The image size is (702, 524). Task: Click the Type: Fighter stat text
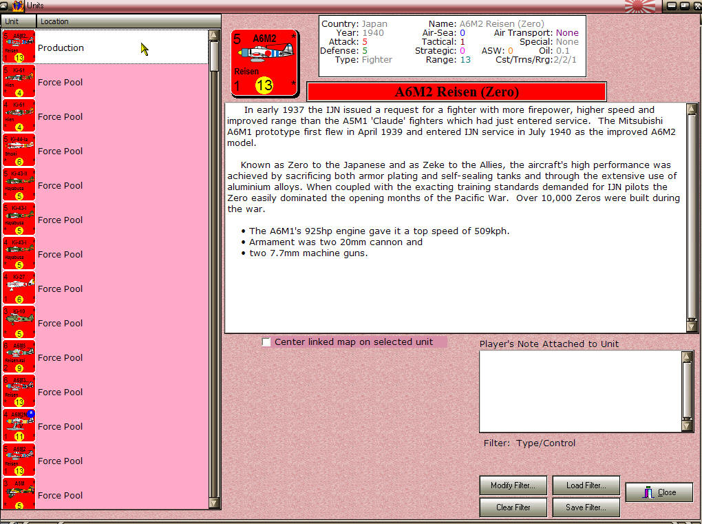[x=363, y=60]
